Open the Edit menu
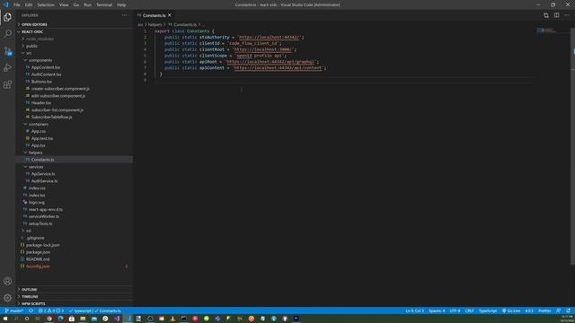The height and width of the screenshot is (323, 575). (29, 4)
